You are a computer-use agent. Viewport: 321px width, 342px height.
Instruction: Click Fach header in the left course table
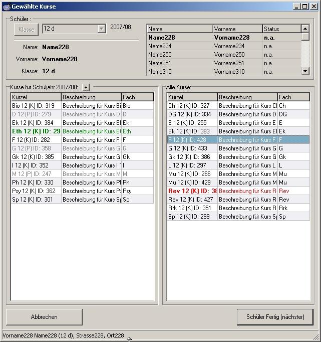(137, 97)
